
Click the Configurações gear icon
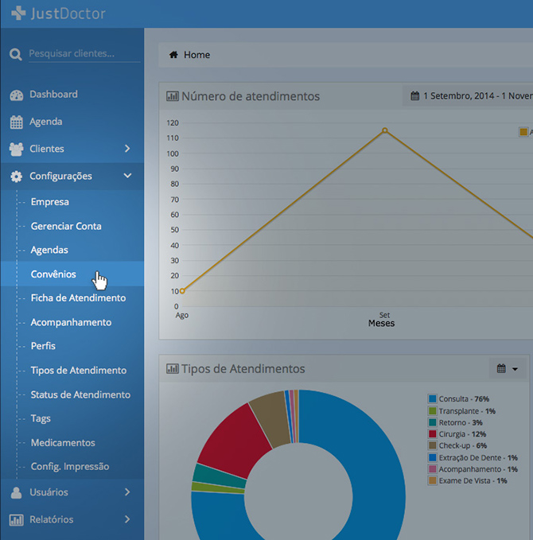(16, 177)
